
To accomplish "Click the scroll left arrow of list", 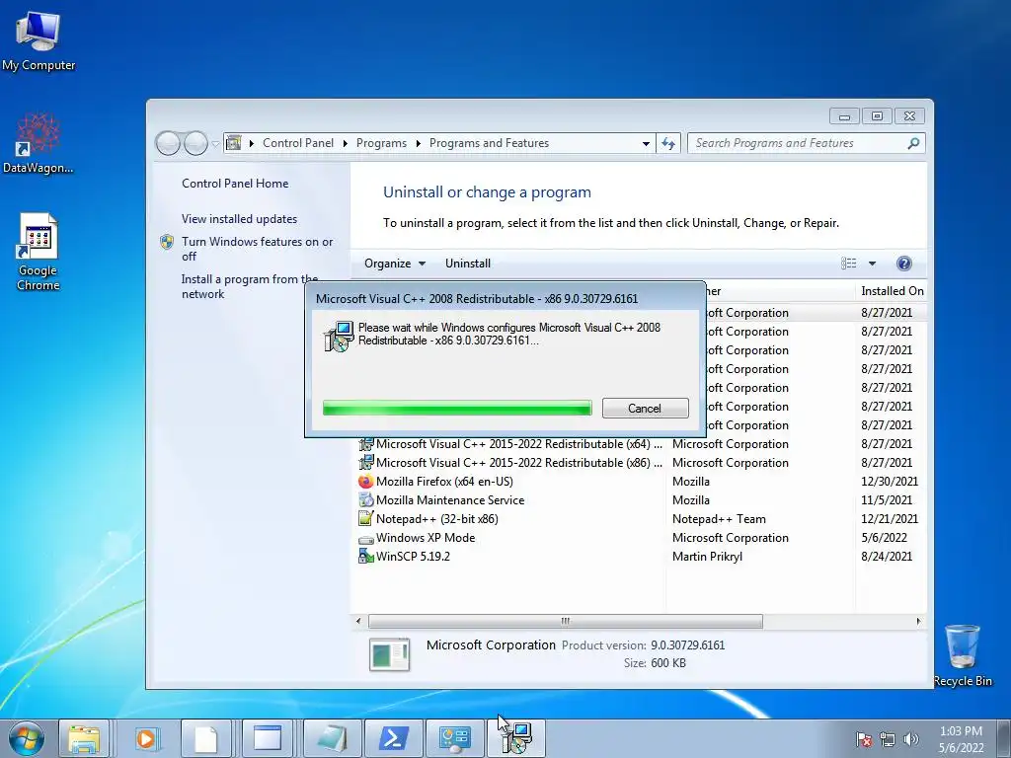I will pos(358,622).
